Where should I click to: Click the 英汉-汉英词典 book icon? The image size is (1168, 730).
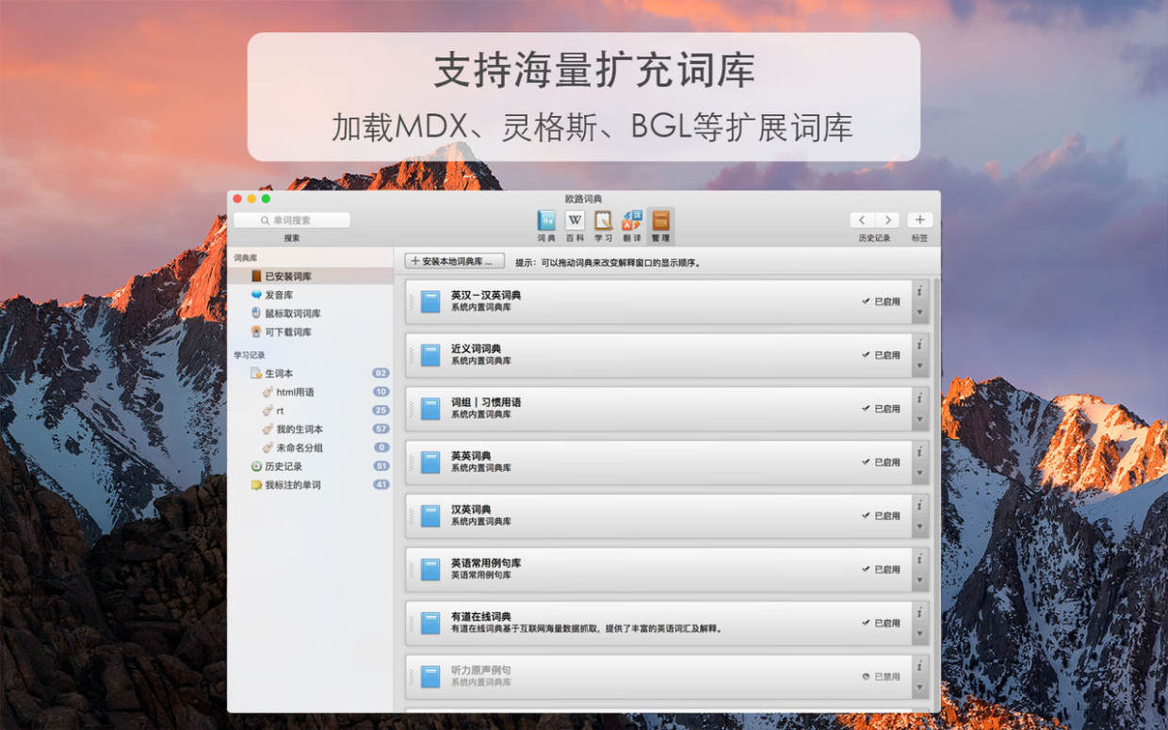430,301
